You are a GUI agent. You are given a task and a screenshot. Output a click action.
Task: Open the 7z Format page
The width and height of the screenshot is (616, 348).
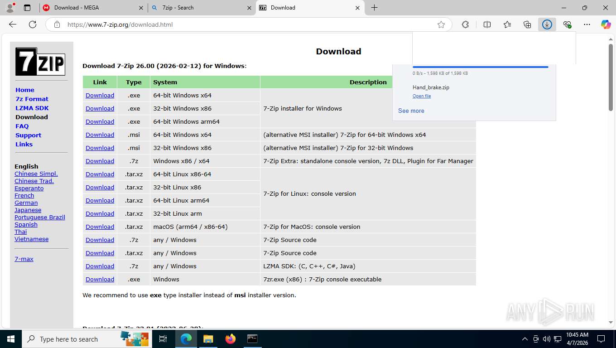[x=32, y=99]
